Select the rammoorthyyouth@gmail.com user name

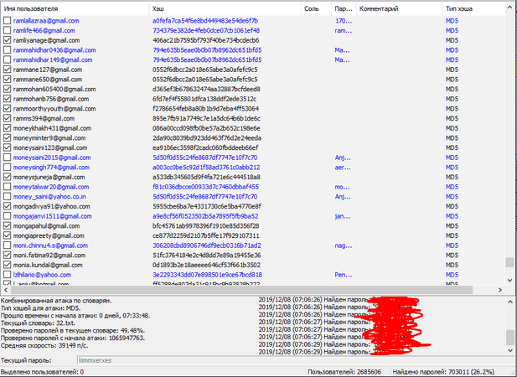54,109
